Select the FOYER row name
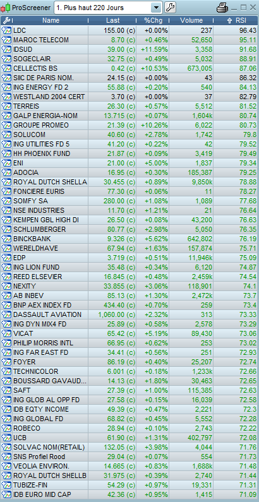The width and height of the screenshot is (259, 502). tap(25, 362)
